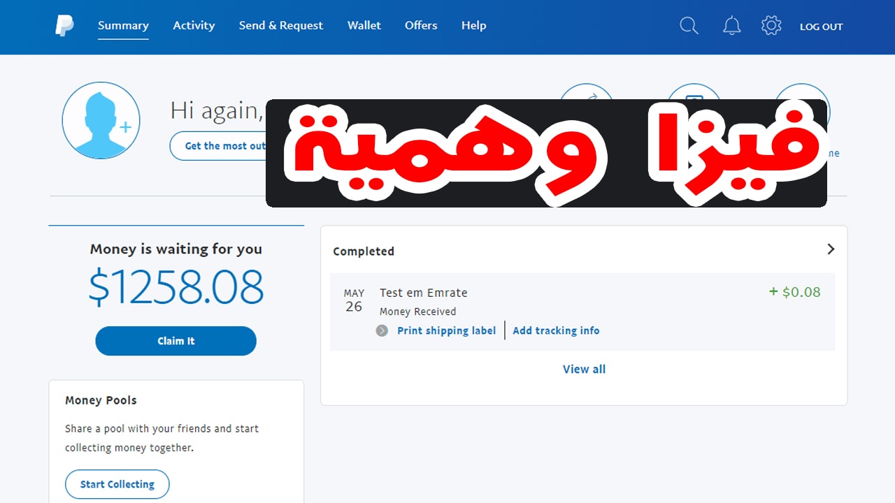Click the Claim It button
The width and height of the screenshot is (895, 503).
point(176,341)
